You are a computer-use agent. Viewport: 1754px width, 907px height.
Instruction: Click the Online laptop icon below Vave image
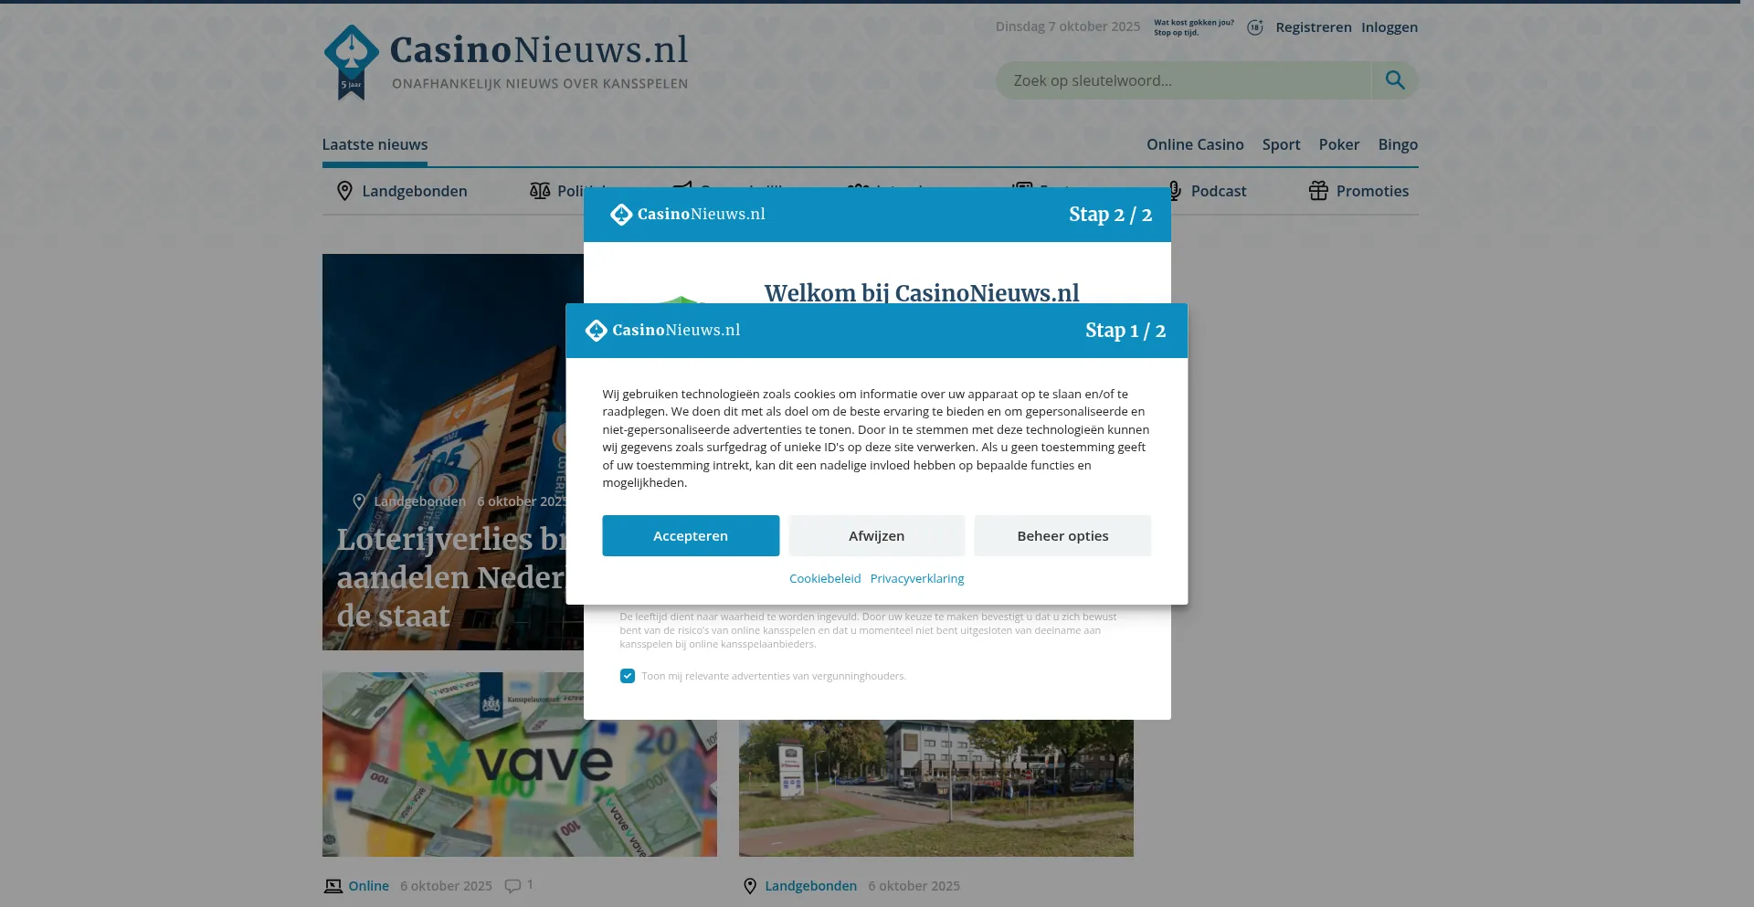[x=333, y=886]
